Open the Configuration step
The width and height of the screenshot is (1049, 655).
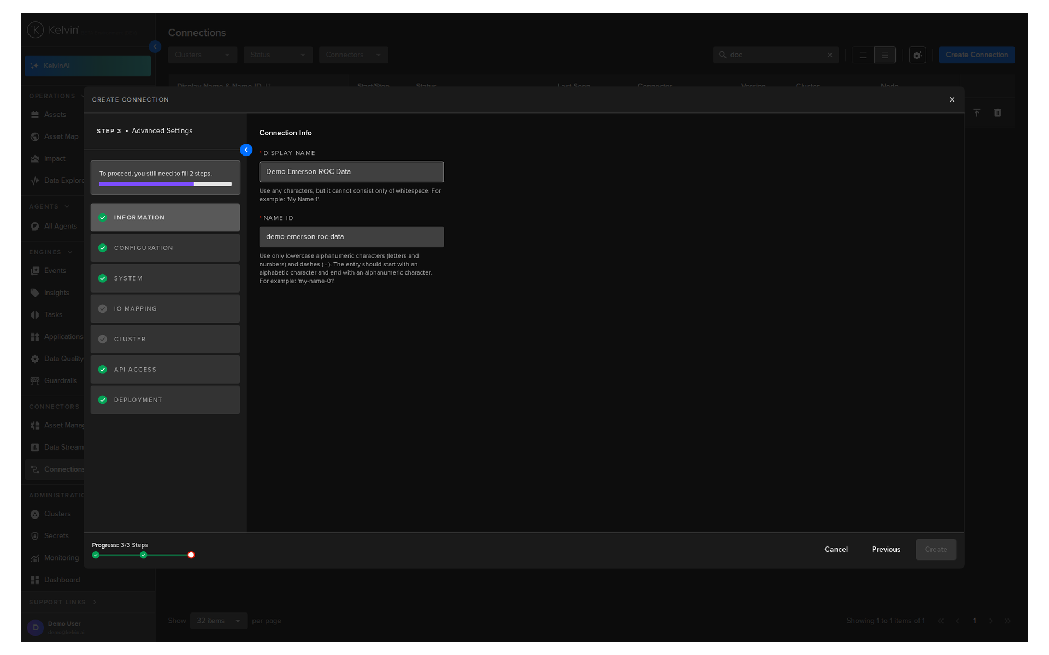165,248
